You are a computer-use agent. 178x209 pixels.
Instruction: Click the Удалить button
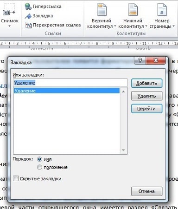[146, 96]
